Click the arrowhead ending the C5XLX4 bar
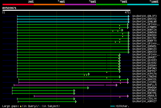Screen dimensions: 161x108 coord(74,99)
